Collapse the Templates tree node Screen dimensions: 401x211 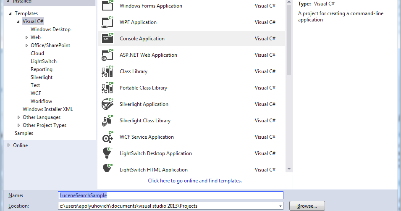[10, 13]
